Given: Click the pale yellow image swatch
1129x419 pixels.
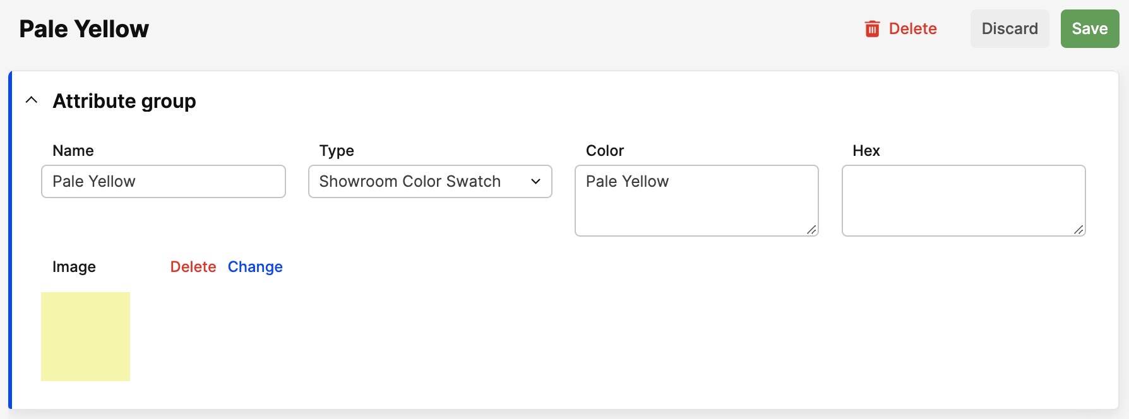Looking at the screenshot, I should point(86,336).
